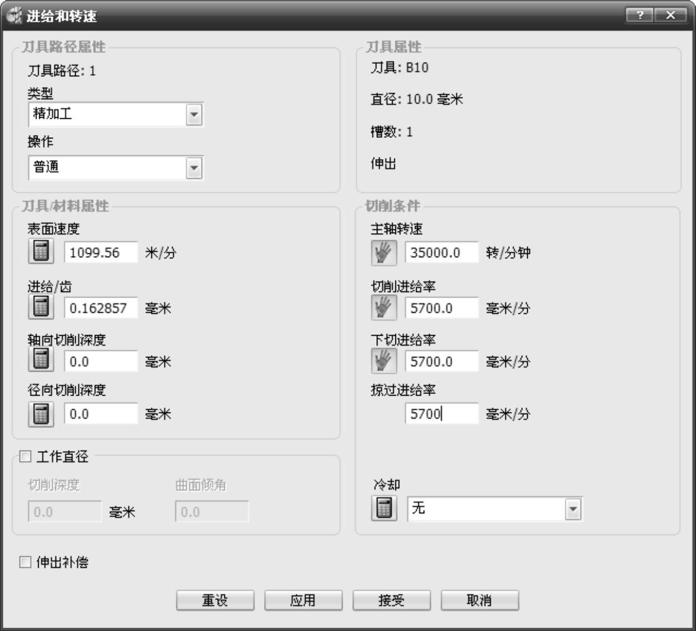Image resolution: width=696 pixels, height=631 pixels.
Task: Click the 转/分钟 unit label
Action: tap(508, 253)
